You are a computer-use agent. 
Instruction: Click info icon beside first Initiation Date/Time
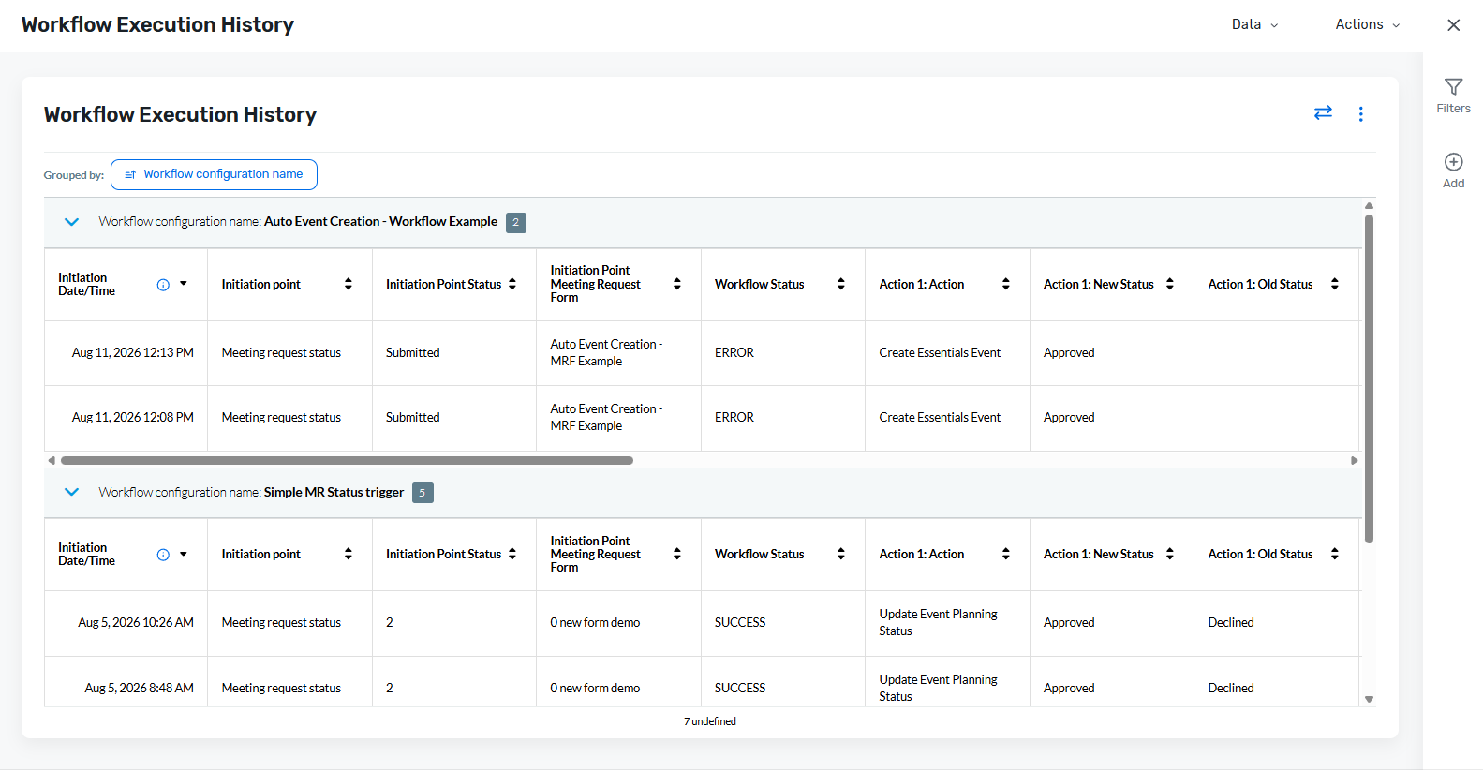click(x=163, y=285)
